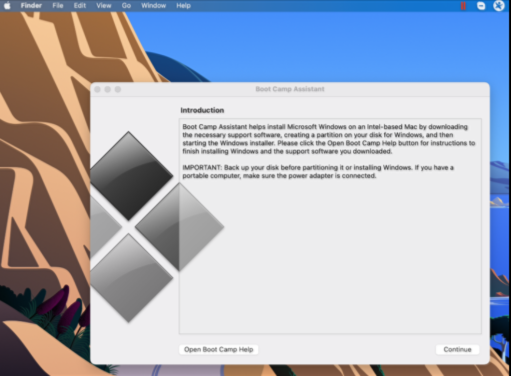Close the Boot Camp Assistant window

(x=97, y=89)
